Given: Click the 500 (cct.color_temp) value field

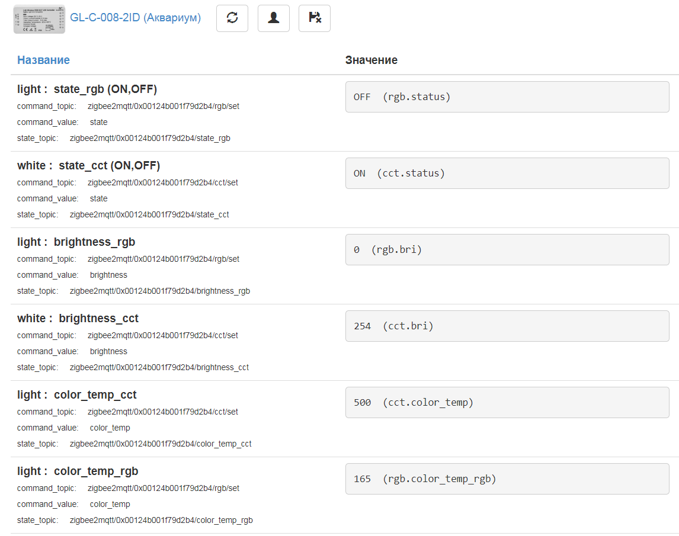Looking at the screenshot, I should point(507,403).
